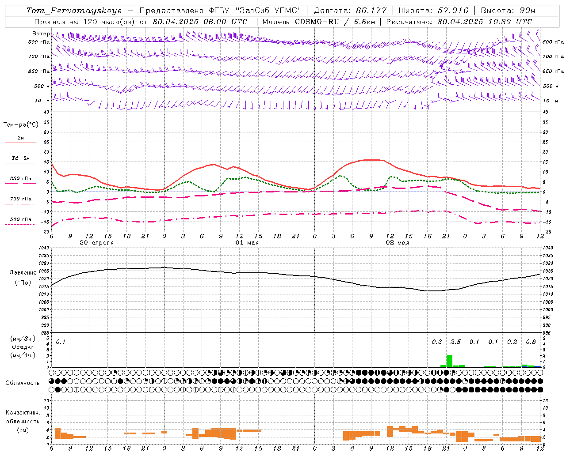Select the Облачность cloud cover label
Screen dimensions: 566x452
coord(23,383)
